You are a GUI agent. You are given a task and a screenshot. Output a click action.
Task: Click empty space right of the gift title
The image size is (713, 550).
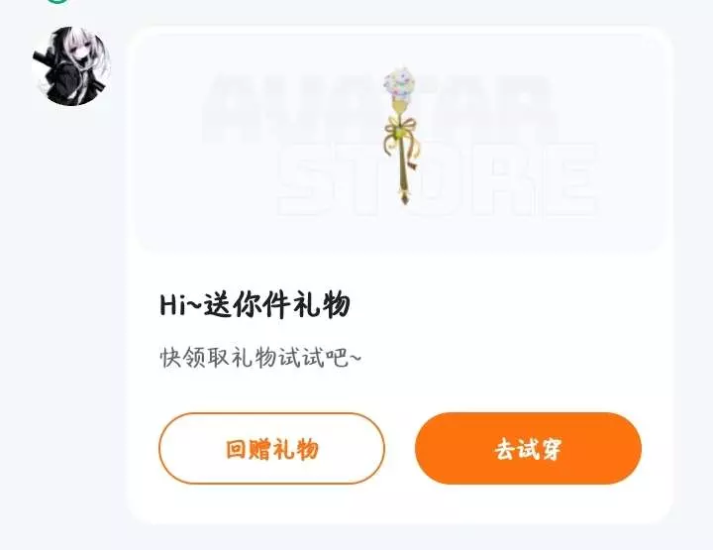pos(500,304)
